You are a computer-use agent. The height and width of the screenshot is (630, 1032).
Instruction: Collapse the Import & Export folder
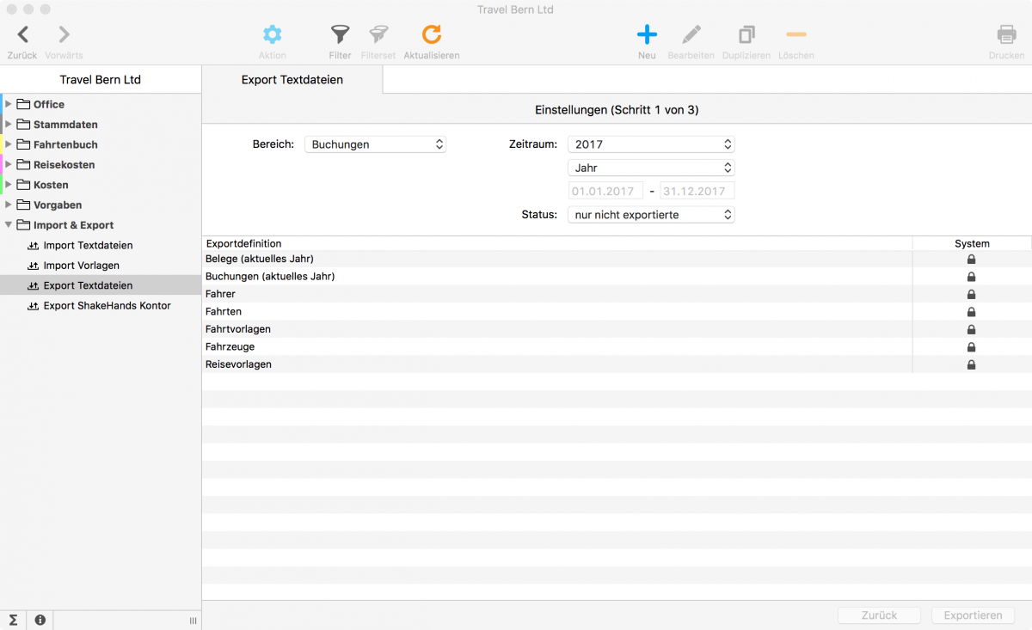click(x=9, y=225)
